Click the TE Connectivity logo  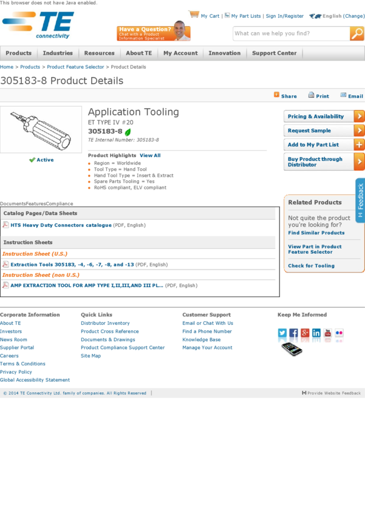38,25
